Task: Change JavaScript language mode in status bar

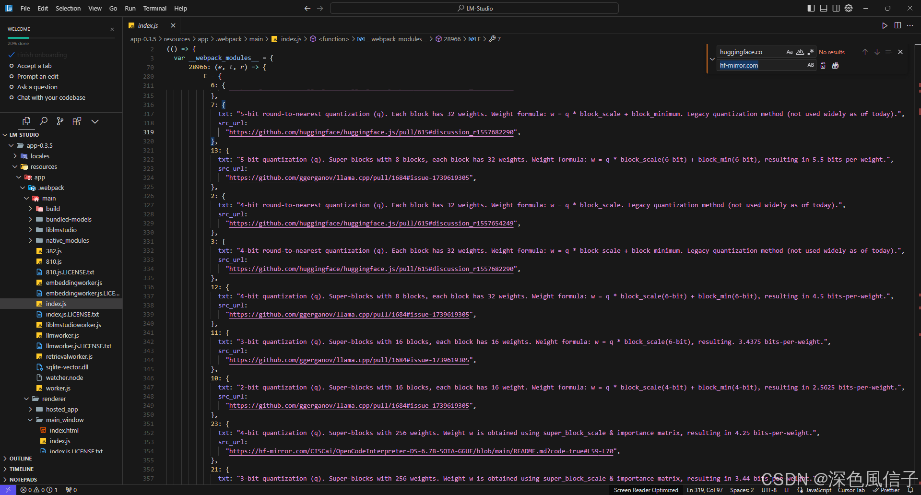Action: tap(818, 490)
